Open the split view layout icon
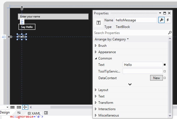 [46, 113]
